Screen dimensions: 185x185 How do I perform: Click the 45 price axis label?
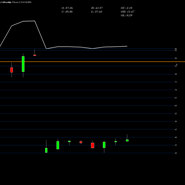[x=176, y=129]
